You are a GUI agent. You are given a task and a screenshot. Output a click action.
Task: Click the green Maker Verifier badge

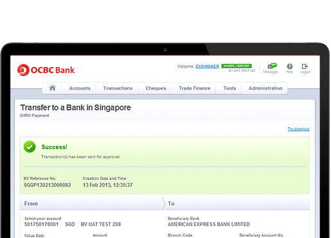click(237, 66)
